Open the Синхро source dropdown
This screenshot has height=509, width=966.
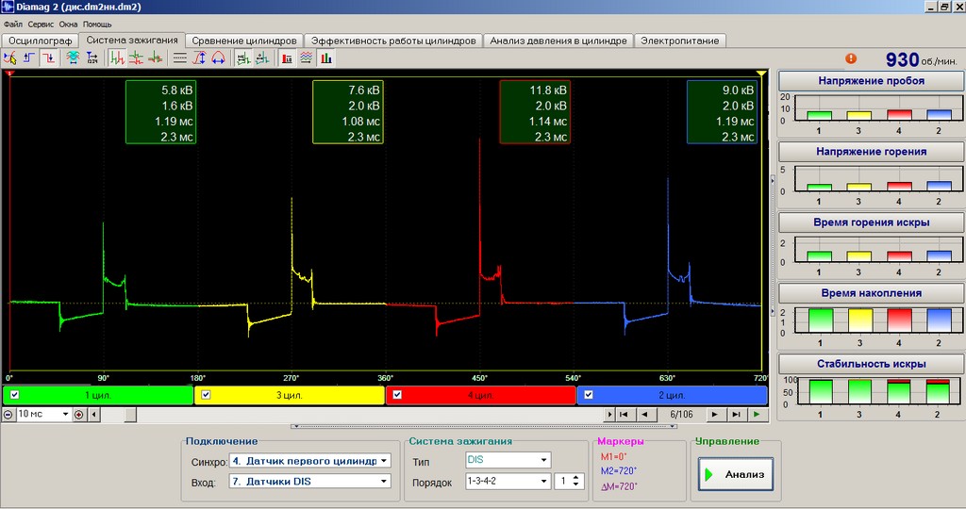coord(383,461)
